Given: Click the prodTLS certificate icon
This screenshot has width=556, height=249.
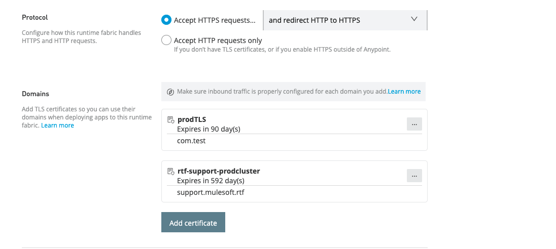Looking at the screenshot, I should tap(170, 120).
